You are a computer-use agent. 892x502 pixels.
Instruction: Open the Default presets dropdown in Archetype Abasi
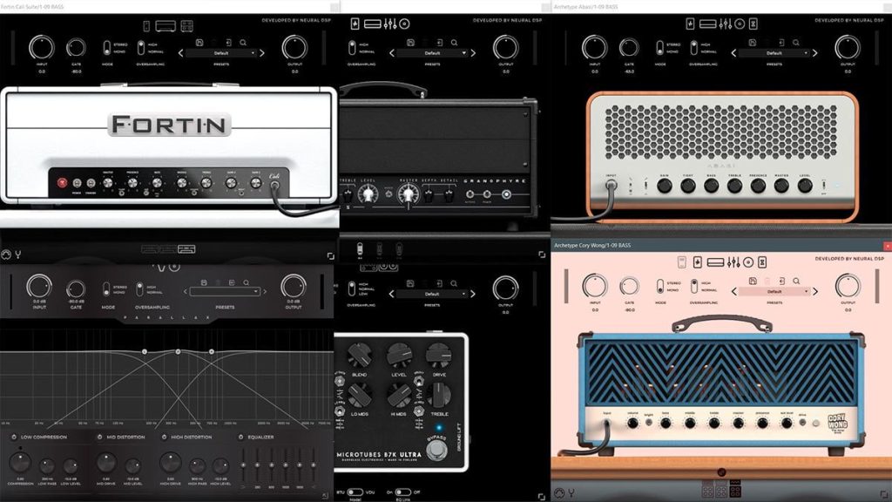[774, 53]
